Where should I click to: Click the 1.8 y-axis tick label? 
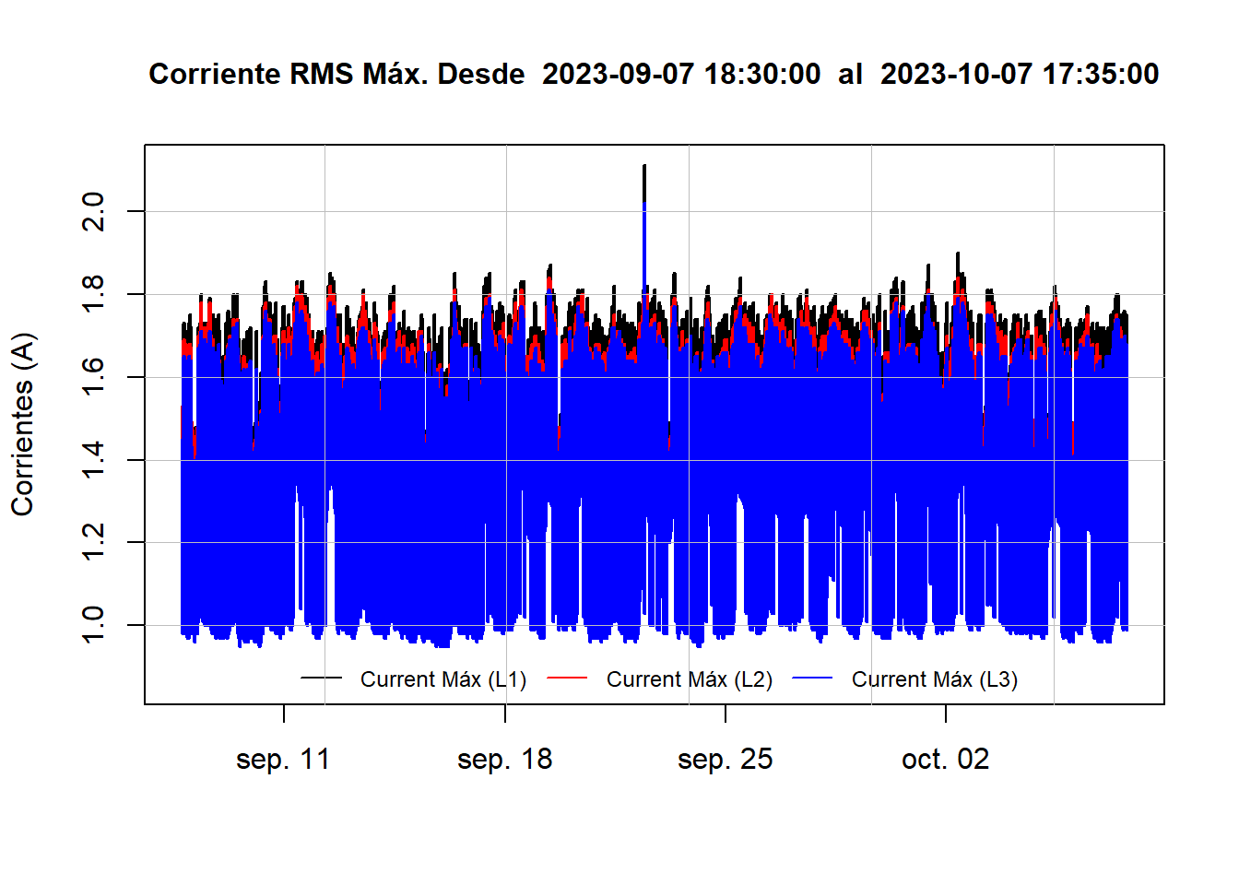94,294
